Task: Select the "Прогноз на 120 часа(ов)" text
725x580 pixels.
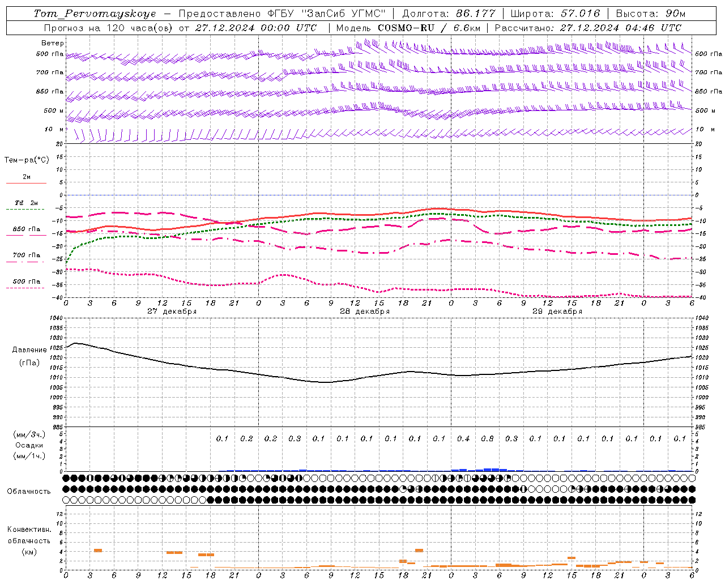Action: pyautogui.click(x=109, y=28)
